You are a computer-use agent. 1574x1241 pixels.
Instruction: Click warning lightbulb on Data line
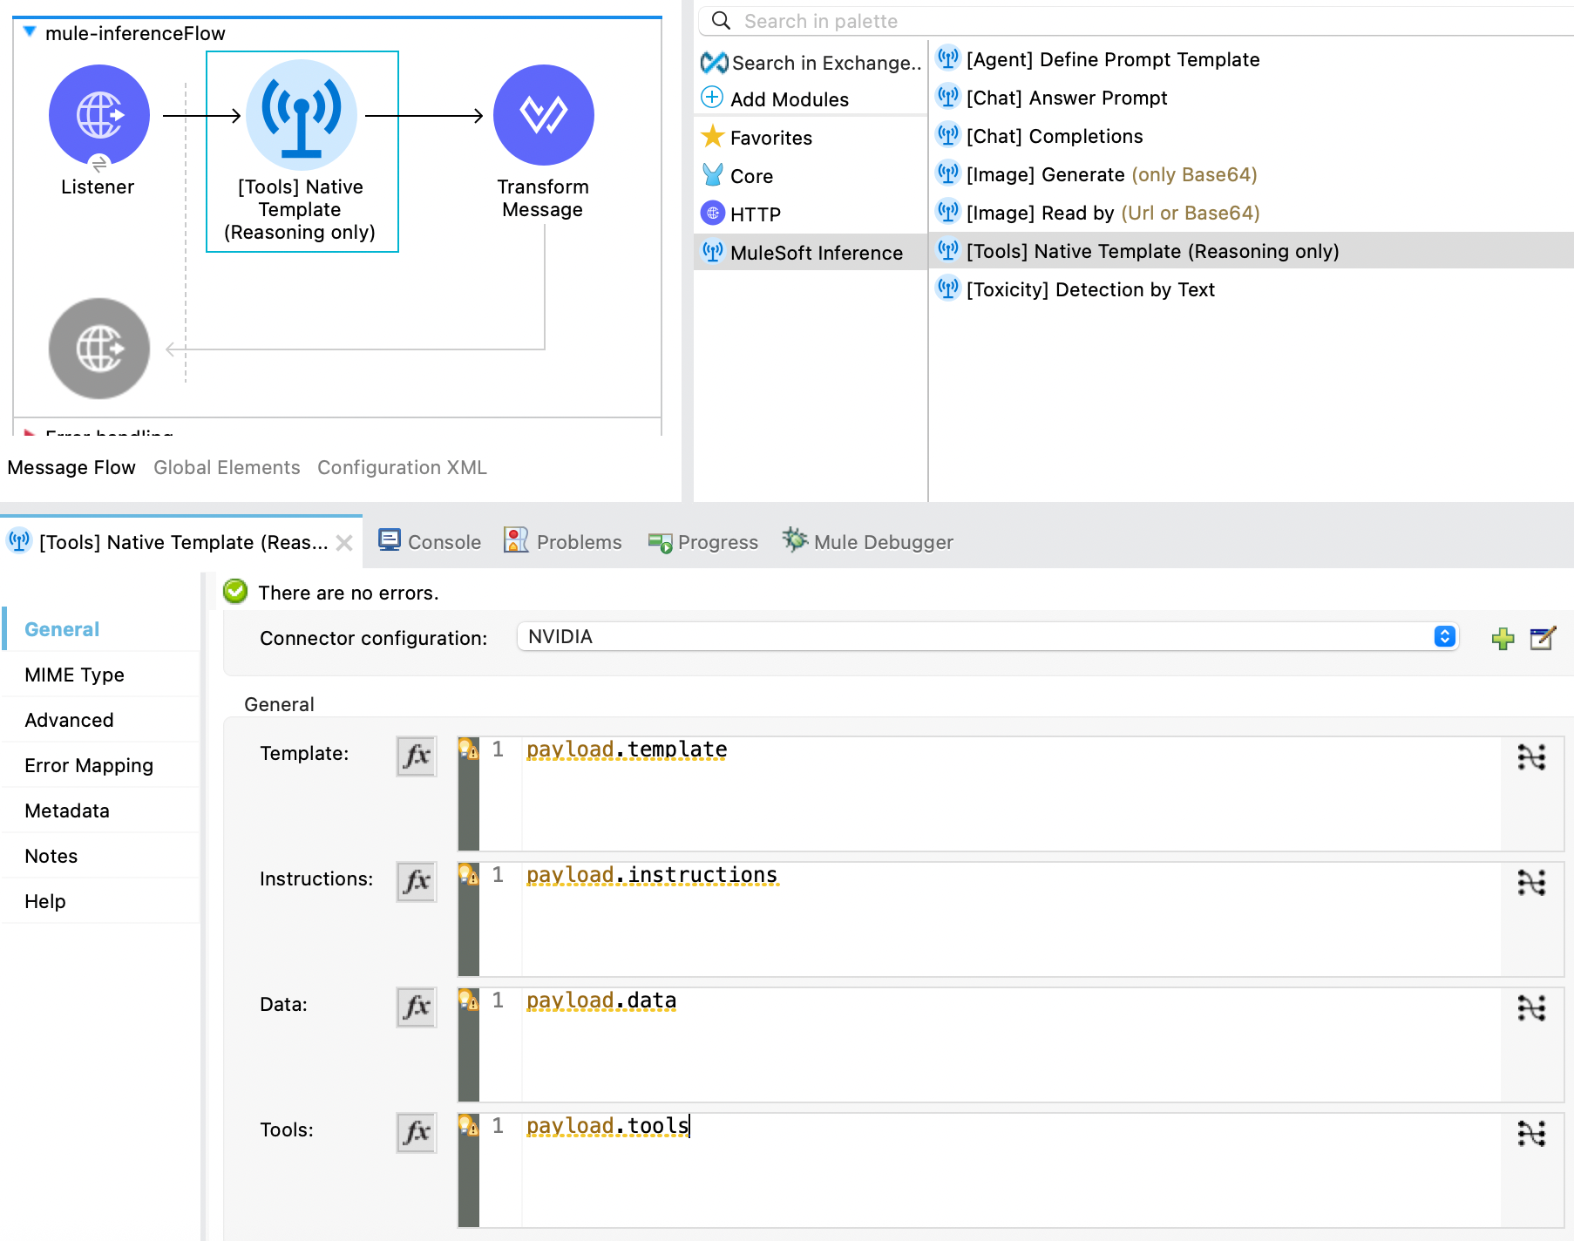coord(469,1000)
